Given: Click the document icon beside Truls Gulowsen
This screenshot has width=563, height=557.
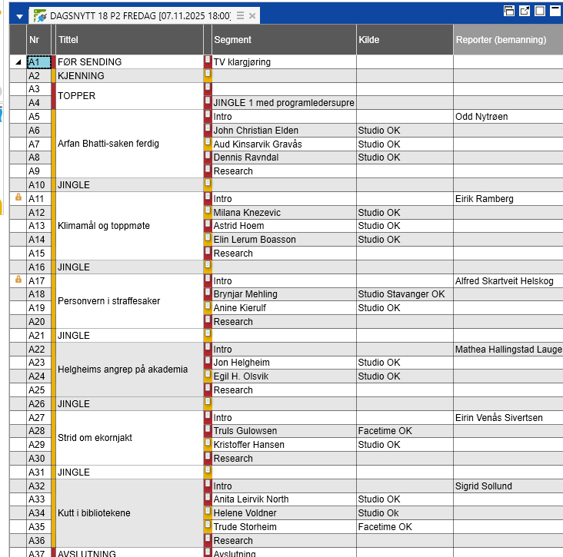Looking at the screenshot, I should 208,430.
